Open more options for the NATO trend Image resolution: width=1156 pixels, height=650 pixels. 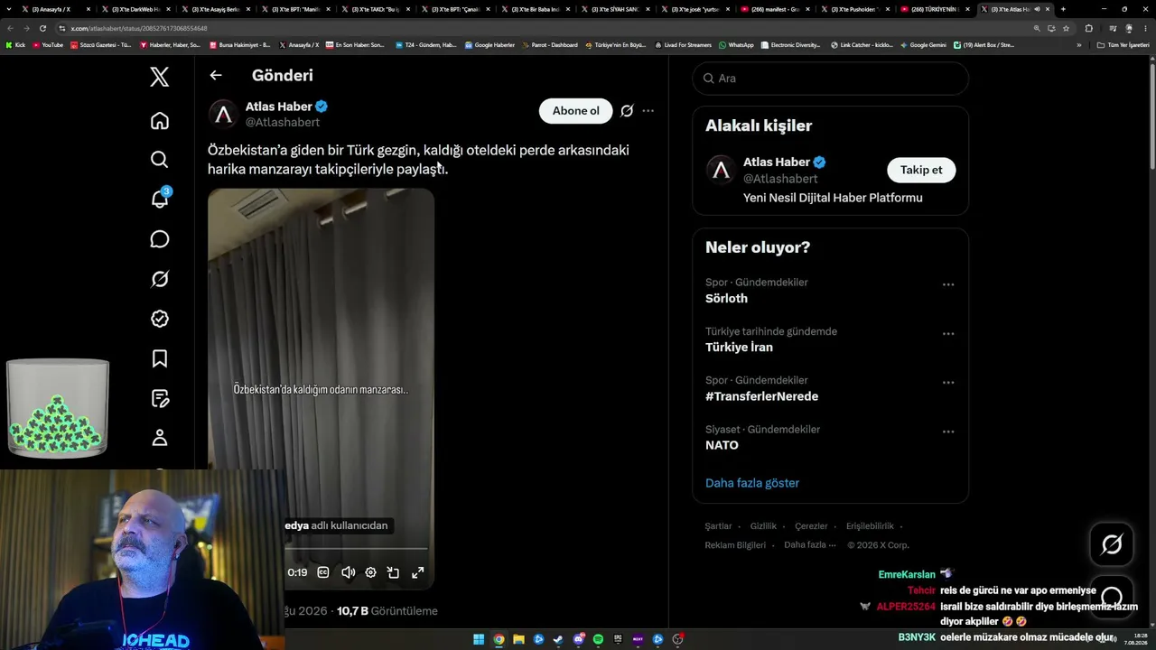(948, 432)
